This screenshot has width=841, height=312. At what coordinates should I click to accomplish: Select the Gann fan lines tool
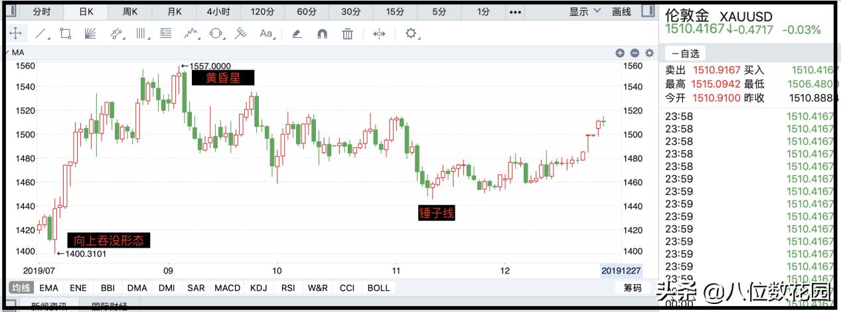point(90,33)
